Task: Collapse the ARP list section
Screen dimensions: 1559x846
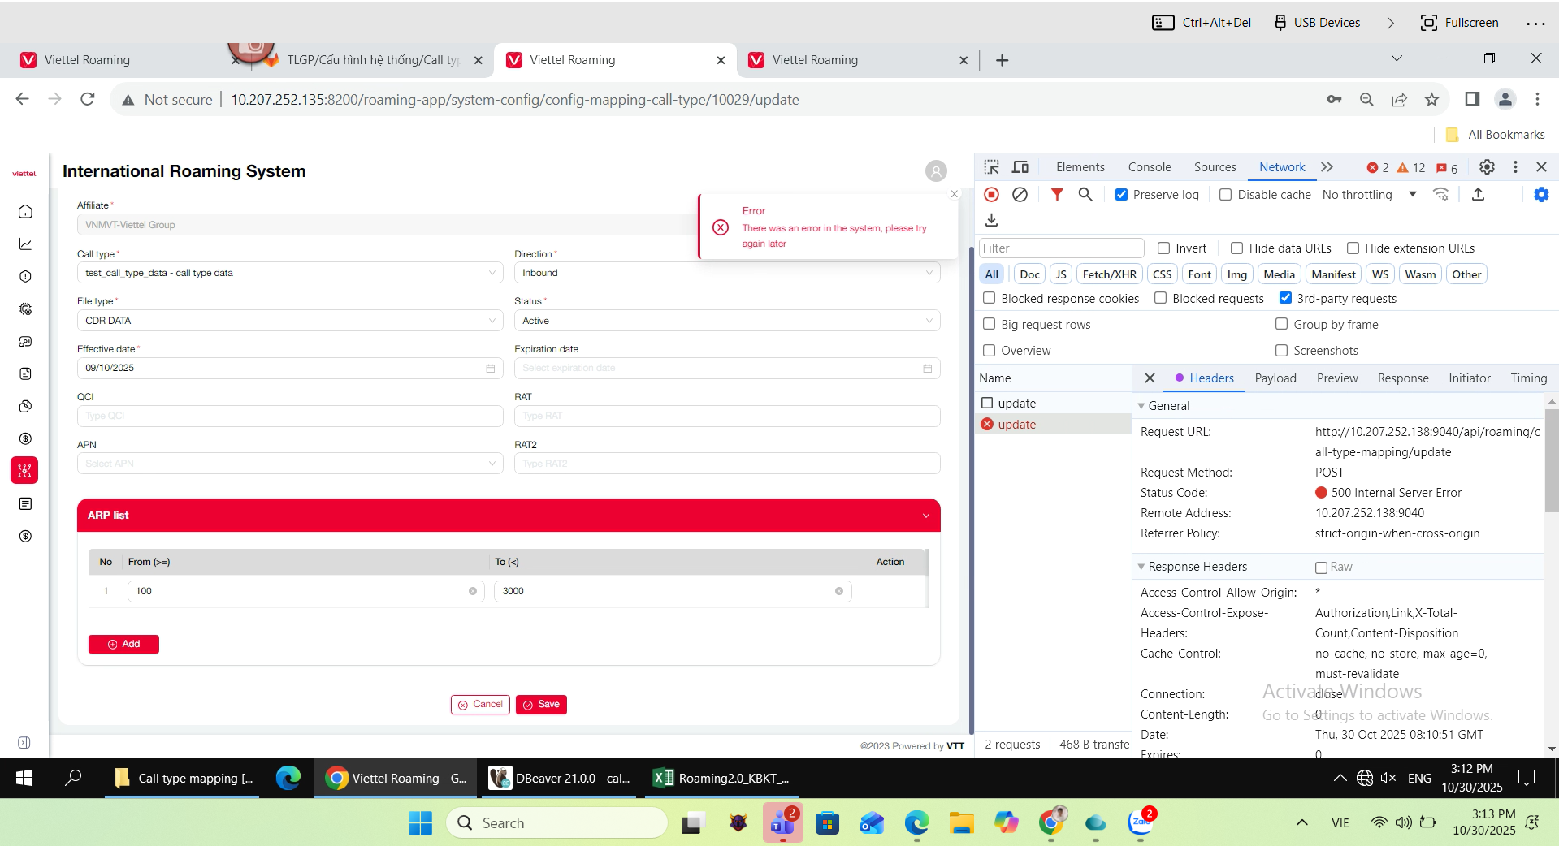Action: [925, 516]
